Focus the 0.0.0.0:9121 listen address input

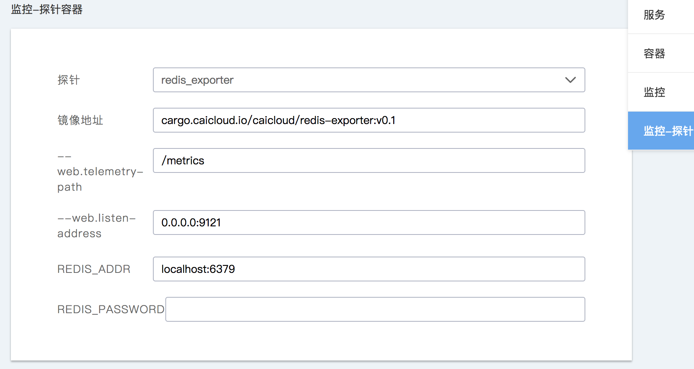[369, 222]
